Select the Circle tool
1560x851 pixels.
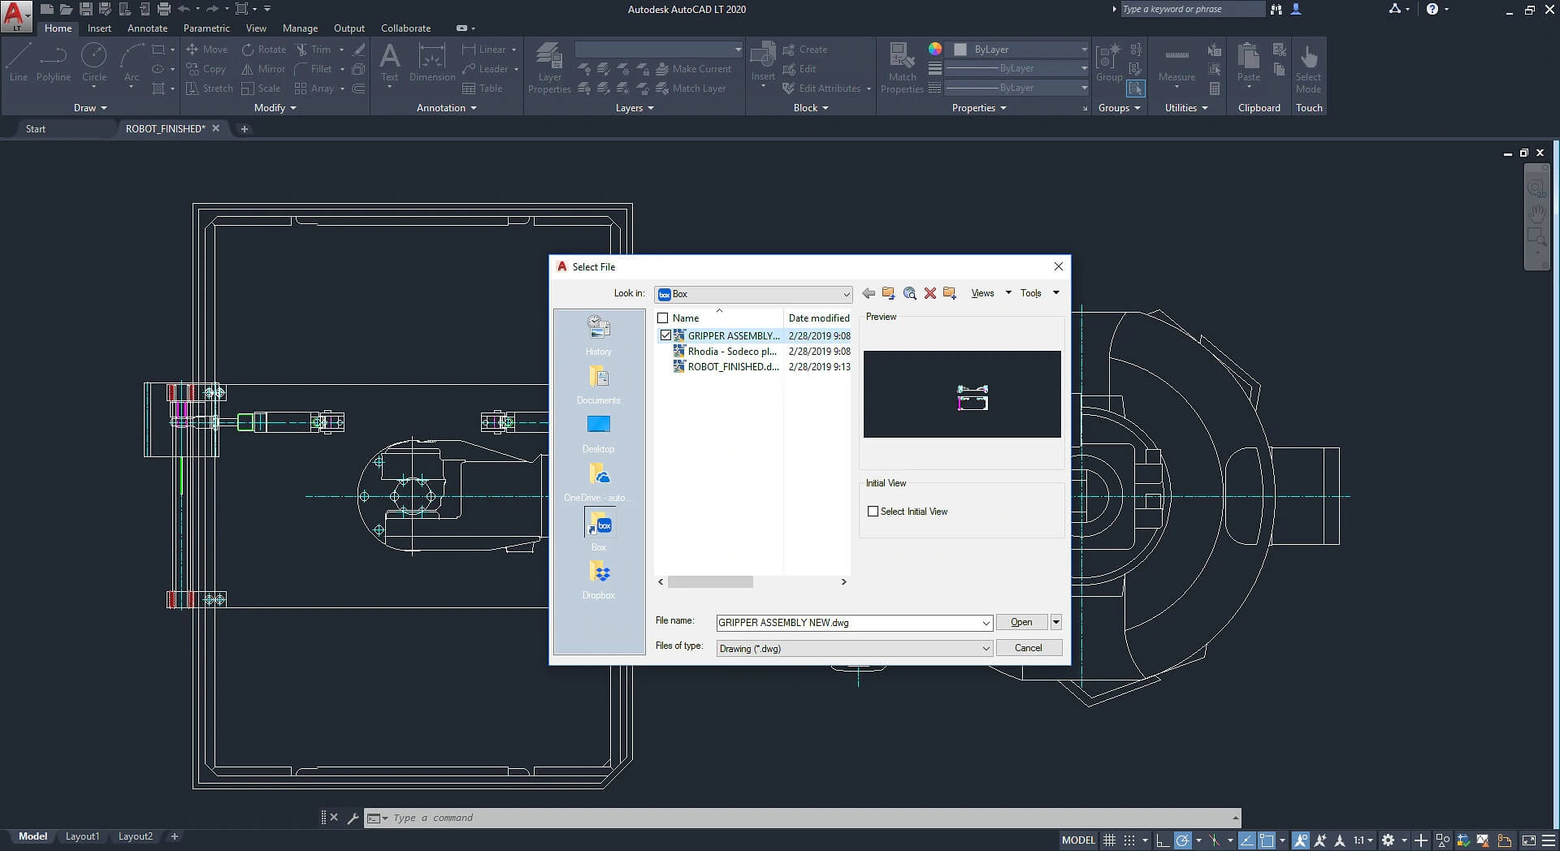(x=94, y=65)
